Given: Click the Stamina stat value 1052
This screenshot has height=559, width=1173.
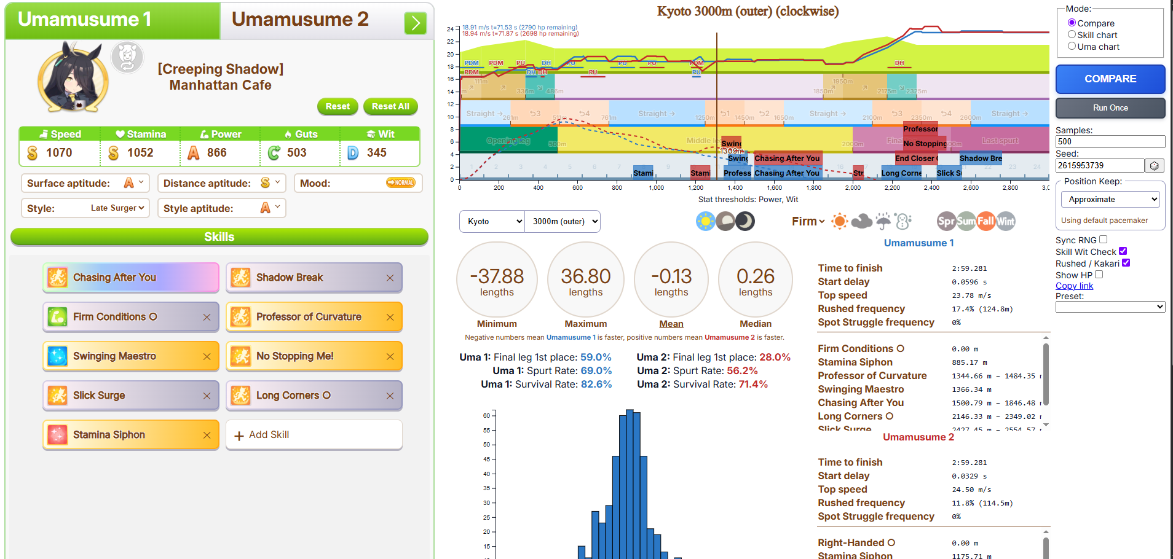Looking at the screenshot, I should (140, 153).
